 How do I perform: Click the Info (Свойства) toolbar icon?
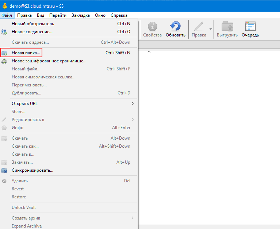(152, 27)
